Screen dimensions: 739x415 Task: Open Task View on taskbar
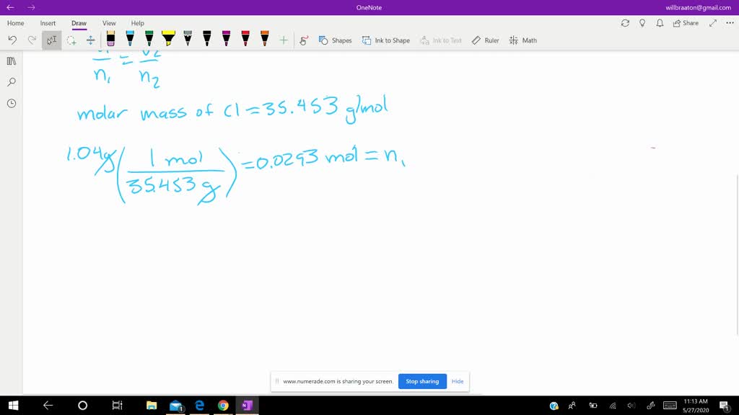(x=117, y=405)
